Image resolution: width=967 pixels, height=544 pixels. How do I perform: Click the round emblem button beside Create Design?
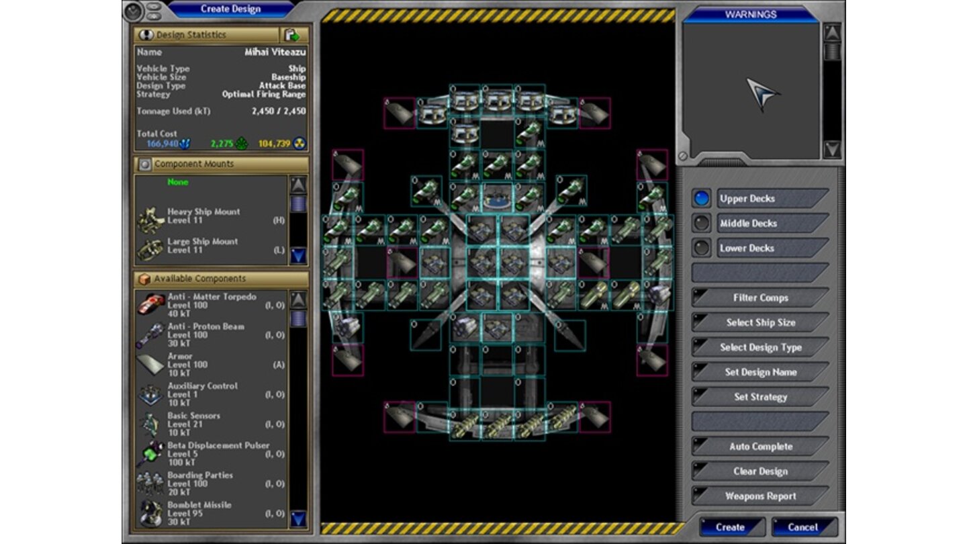point(134,10)
